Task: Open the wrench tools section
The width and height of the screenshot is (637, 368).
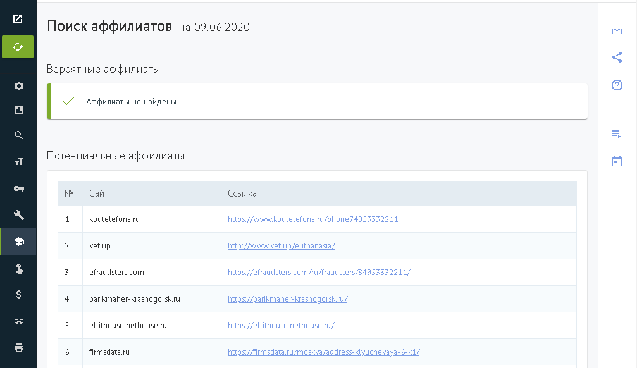Action: [18, 215]
